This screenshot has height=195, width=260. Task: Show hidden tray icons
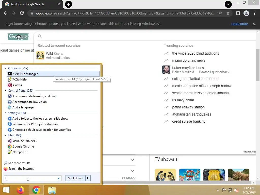click(x=218, y=190)
